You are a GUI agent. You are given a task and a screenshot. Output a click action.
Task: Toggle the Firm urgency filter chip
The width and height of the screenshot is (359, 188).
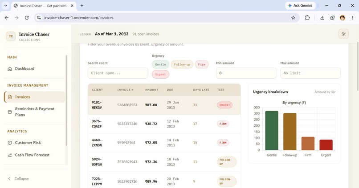click(x=202, y=64)
